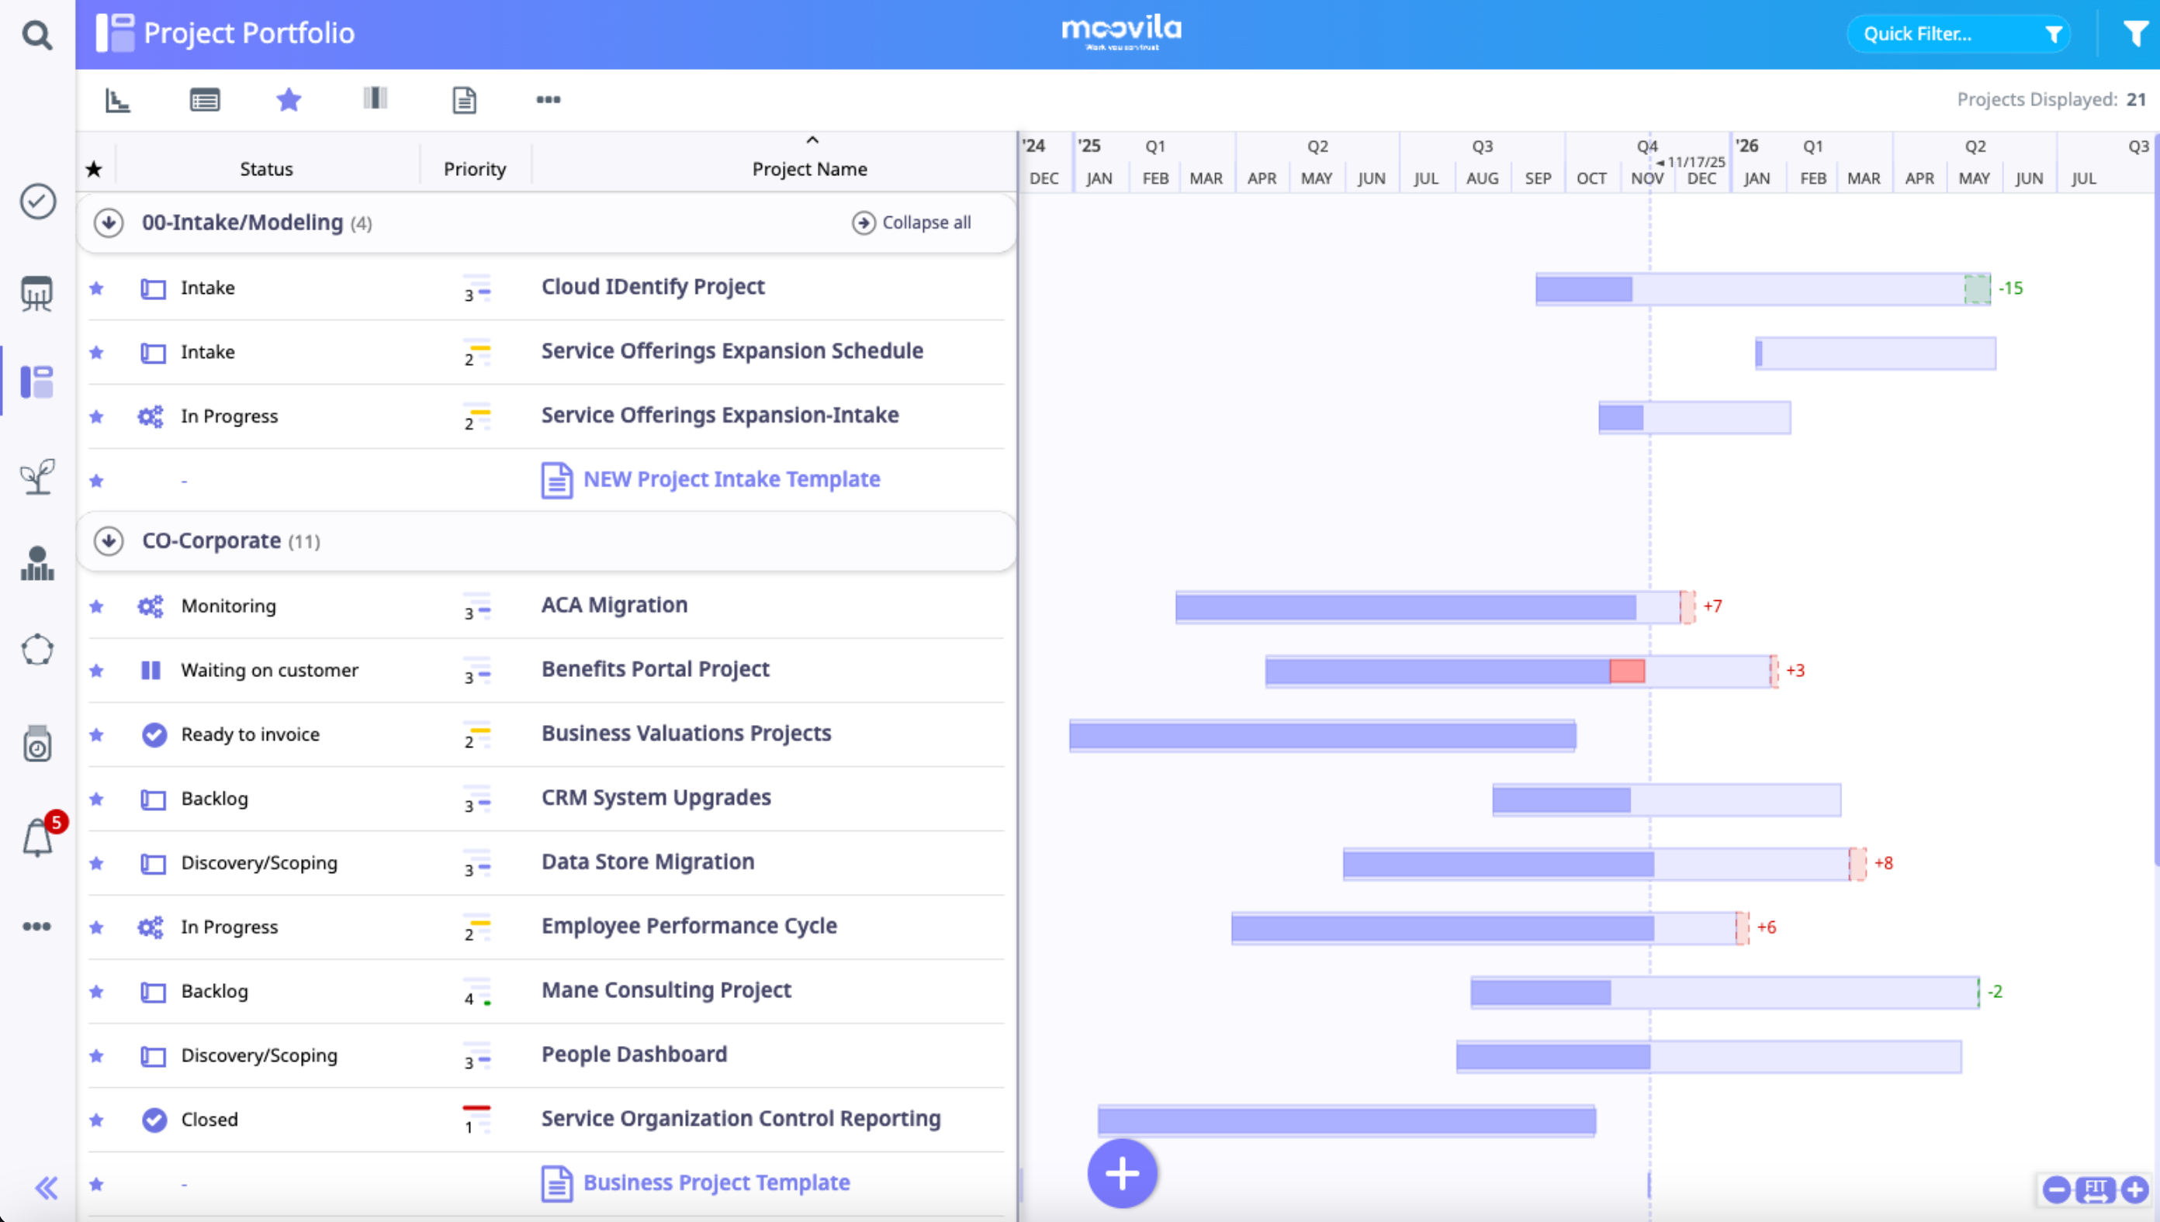Open the notifications bell icon

tap(38, 837)
